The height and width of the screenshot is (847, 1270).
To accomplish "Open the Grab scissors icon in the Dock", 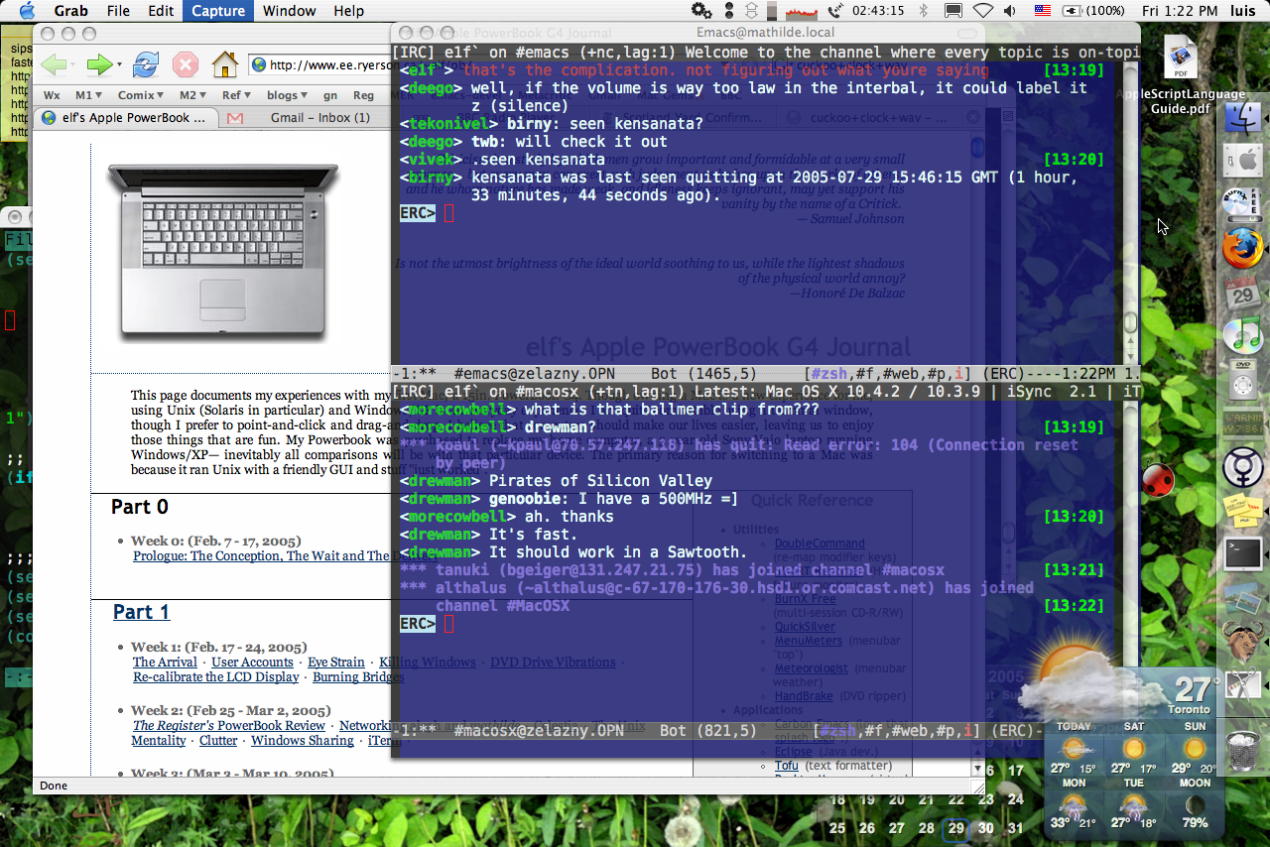I will 1242,686.
